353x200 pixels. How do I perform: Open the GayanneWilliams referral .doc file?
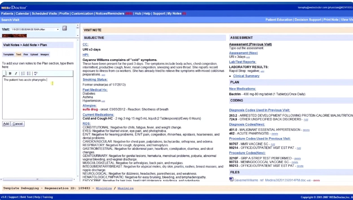[270, 180]
